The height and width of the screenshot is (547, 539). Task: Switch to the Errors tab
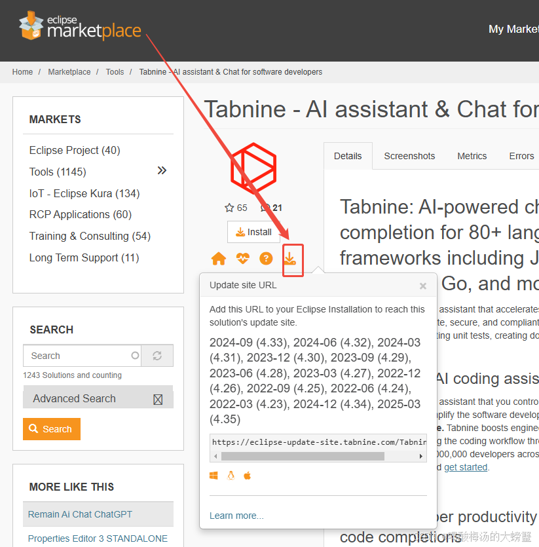click(521, 156)
